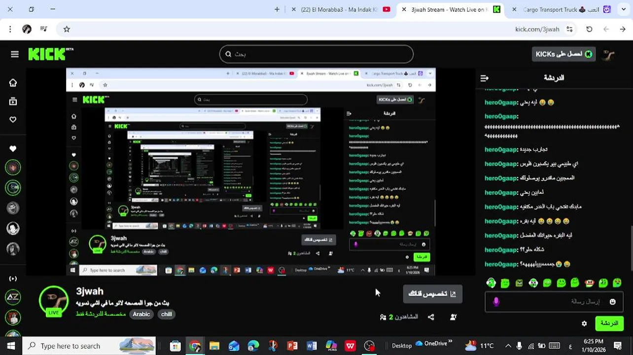Click the filled heart icon in sidebar
633x355 pixels.
(x=13, y=148)
